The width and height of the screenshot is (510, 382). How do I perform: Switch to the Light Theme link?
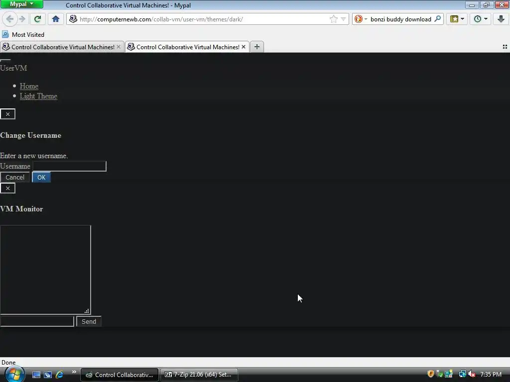pyautogui.click(x=38, y=96)
